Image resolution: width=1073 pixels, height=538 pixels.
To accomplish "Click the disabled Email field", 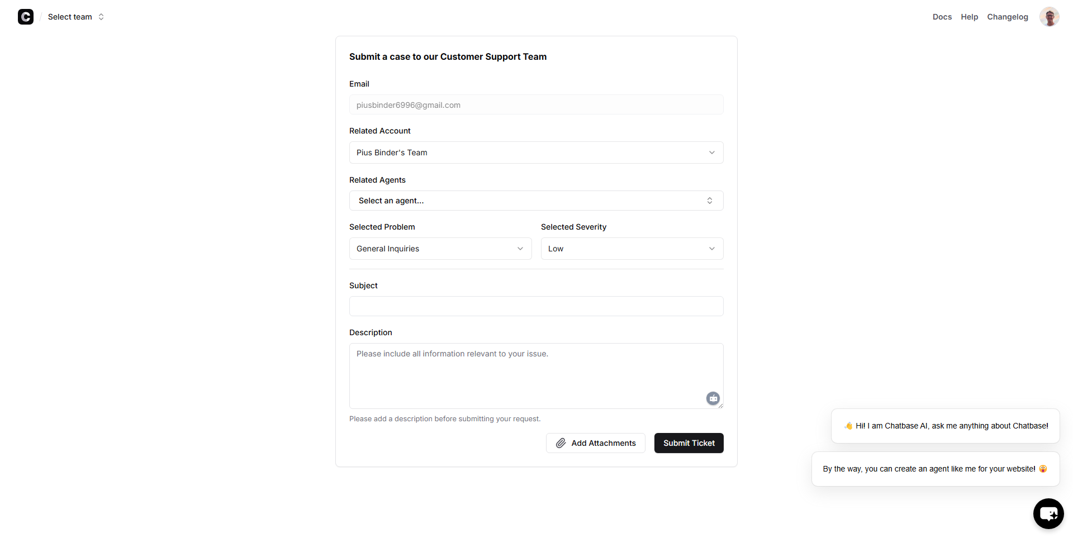I will pos(536,105).
